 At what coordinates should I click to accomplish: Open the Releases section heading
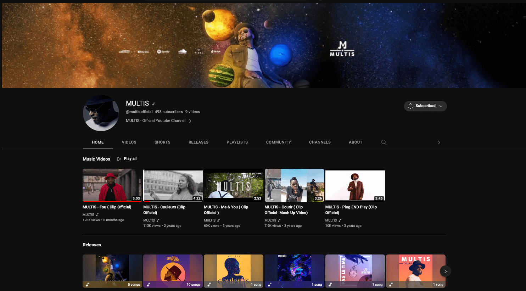tap(92, 245)
